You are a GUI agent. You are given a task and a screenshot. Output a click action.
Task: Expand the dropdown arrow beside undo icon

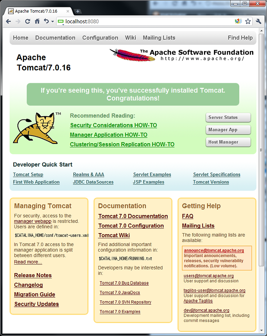tap(52, 21)
